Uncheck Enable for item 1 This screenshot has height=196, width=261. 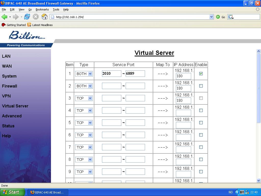(x=201, y=73)
